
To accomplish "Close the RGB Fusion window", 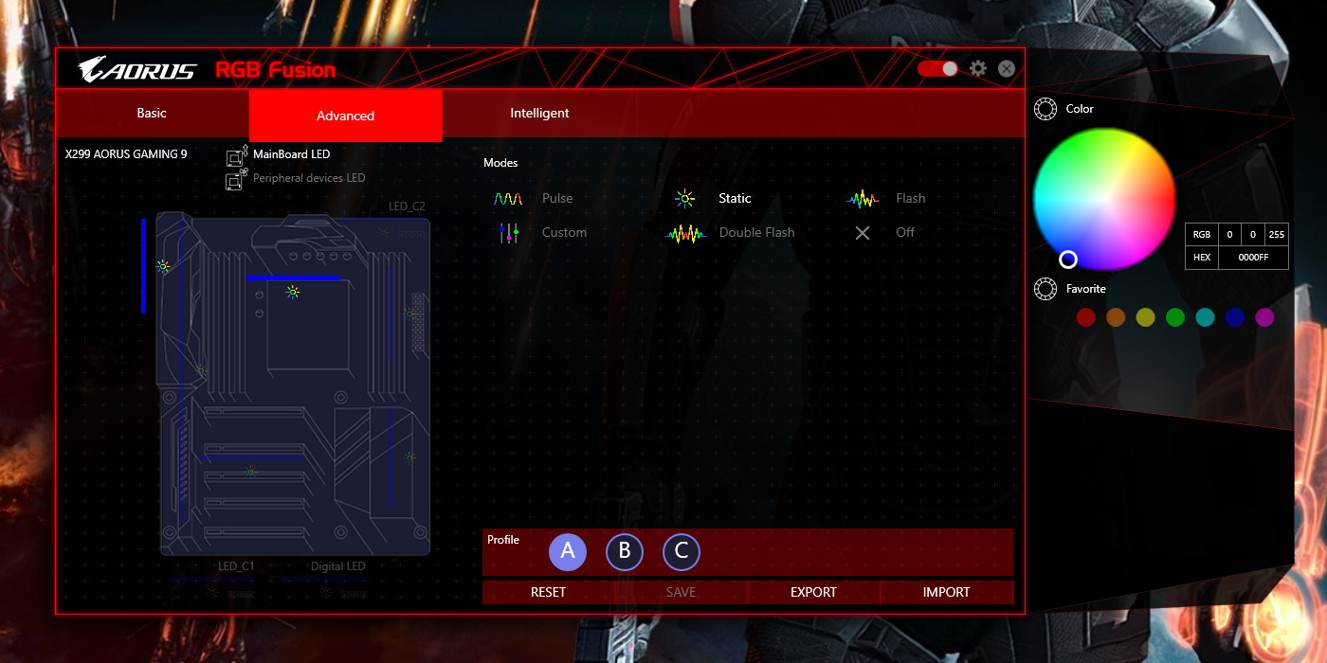I will point(1007,69).
